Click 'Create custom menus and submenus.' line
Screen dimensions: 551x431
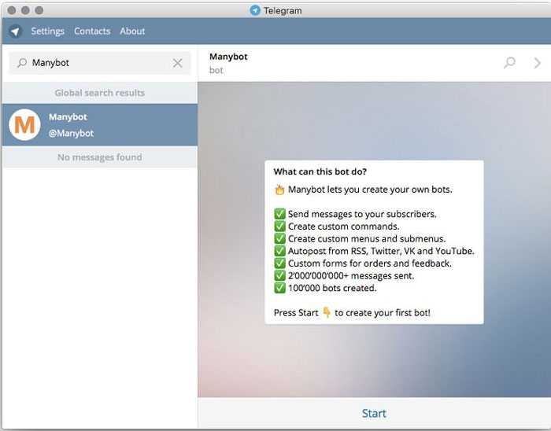pos(360,238)
